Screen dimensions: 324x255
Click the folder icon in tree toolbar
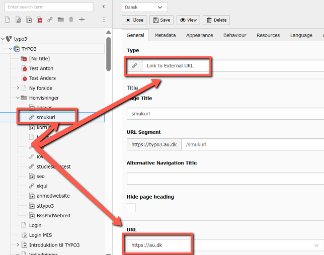click(x=60, y=20)
